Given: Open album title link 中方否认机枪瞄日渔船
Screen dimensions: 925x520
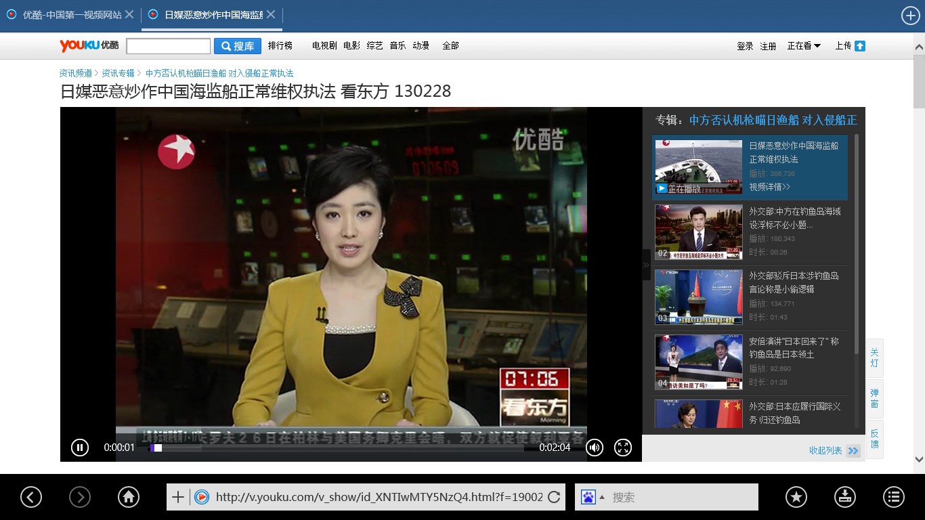Looking at the screenshot, I should click(x=773, y=120).
